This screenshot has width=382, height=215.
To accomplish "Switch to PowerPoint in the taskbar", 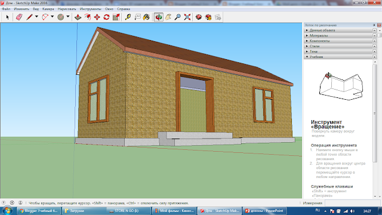I will 265,211.
